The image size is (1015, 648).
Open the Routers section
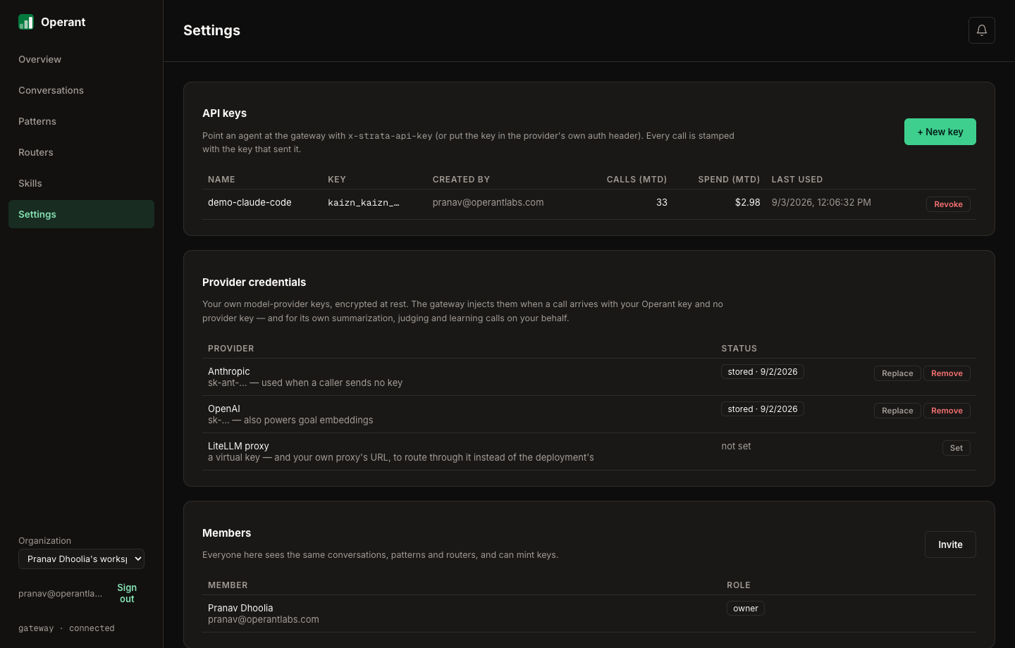coord(81,152)
